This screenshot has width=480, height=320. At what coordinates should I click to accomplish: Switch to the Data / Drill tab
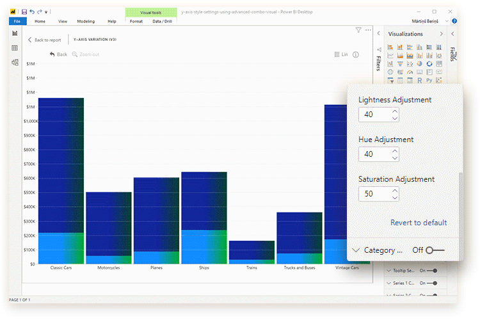coord(161,21)
